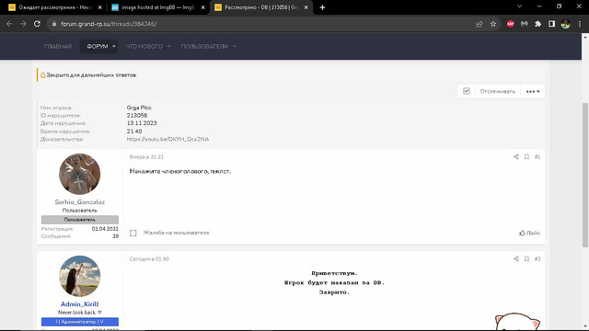The height and width of the screenshot is (331, 589).
Task: Bookmark post #1
Action: tap(526, 157)
